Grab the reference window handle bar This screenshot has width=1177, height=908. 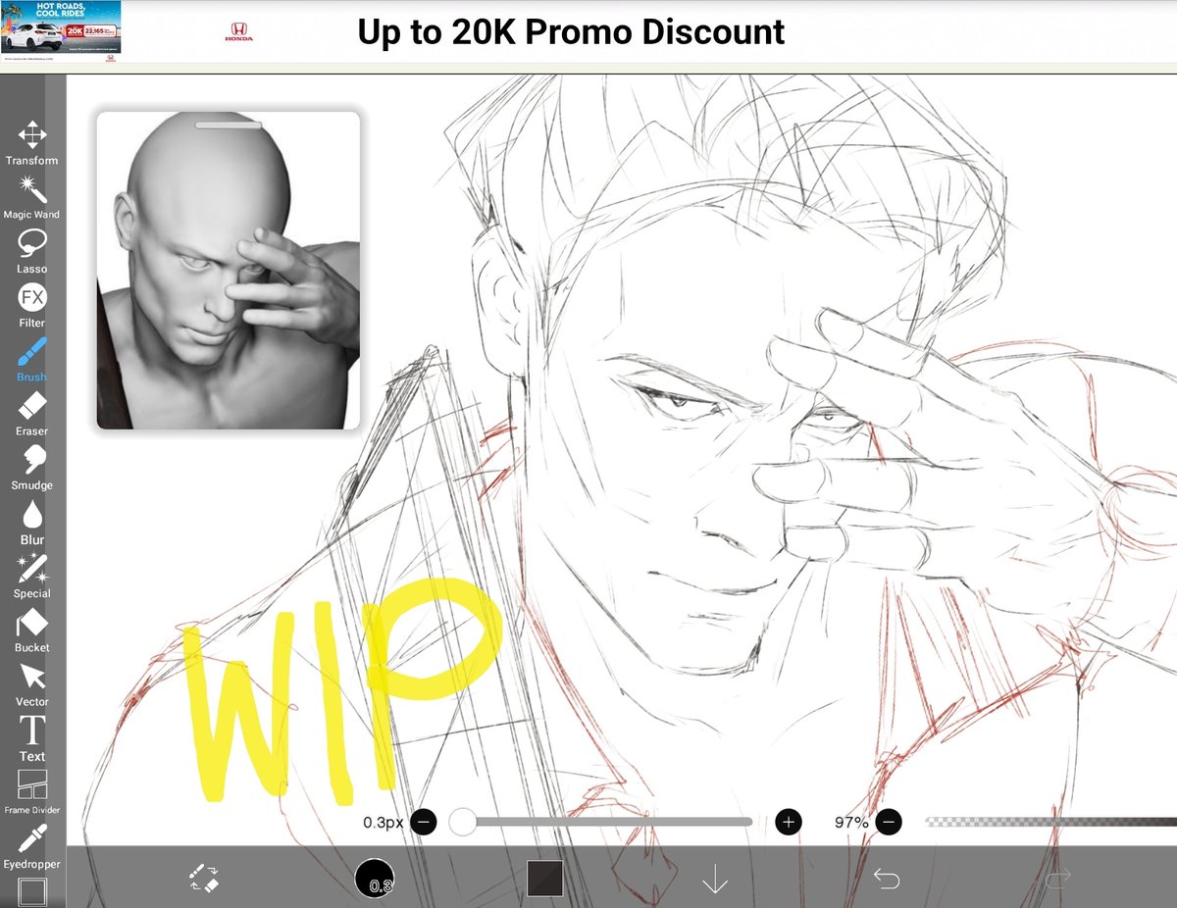tap(229, 125)
